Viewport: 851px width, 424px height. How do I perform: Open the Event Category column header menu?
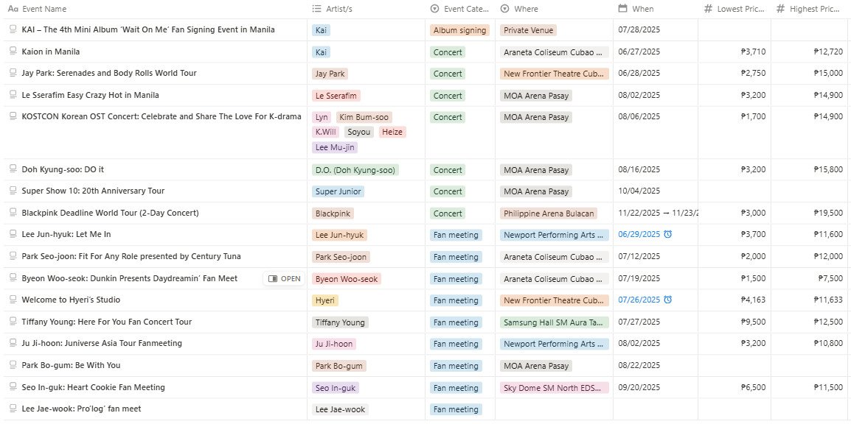(459, 9)
